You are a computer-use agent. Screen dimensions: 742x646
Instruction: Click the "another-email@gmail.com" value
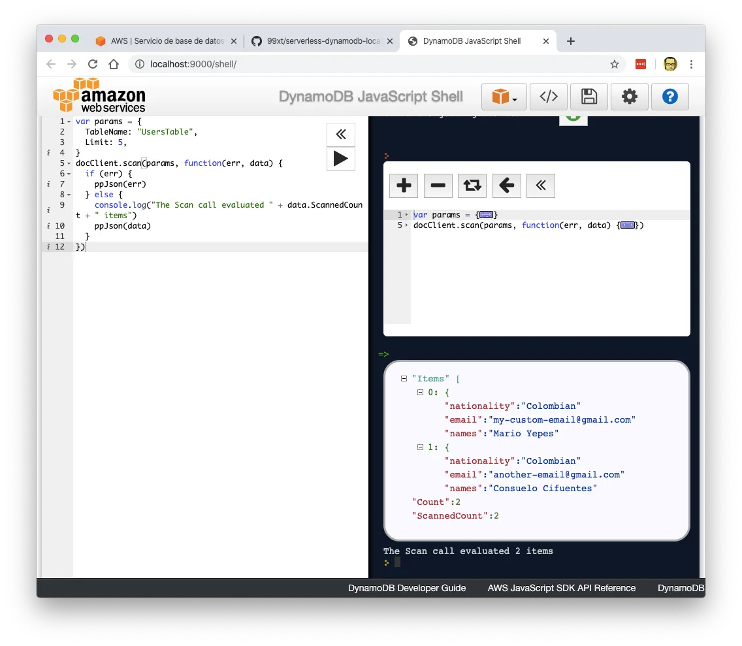[556, 475]
